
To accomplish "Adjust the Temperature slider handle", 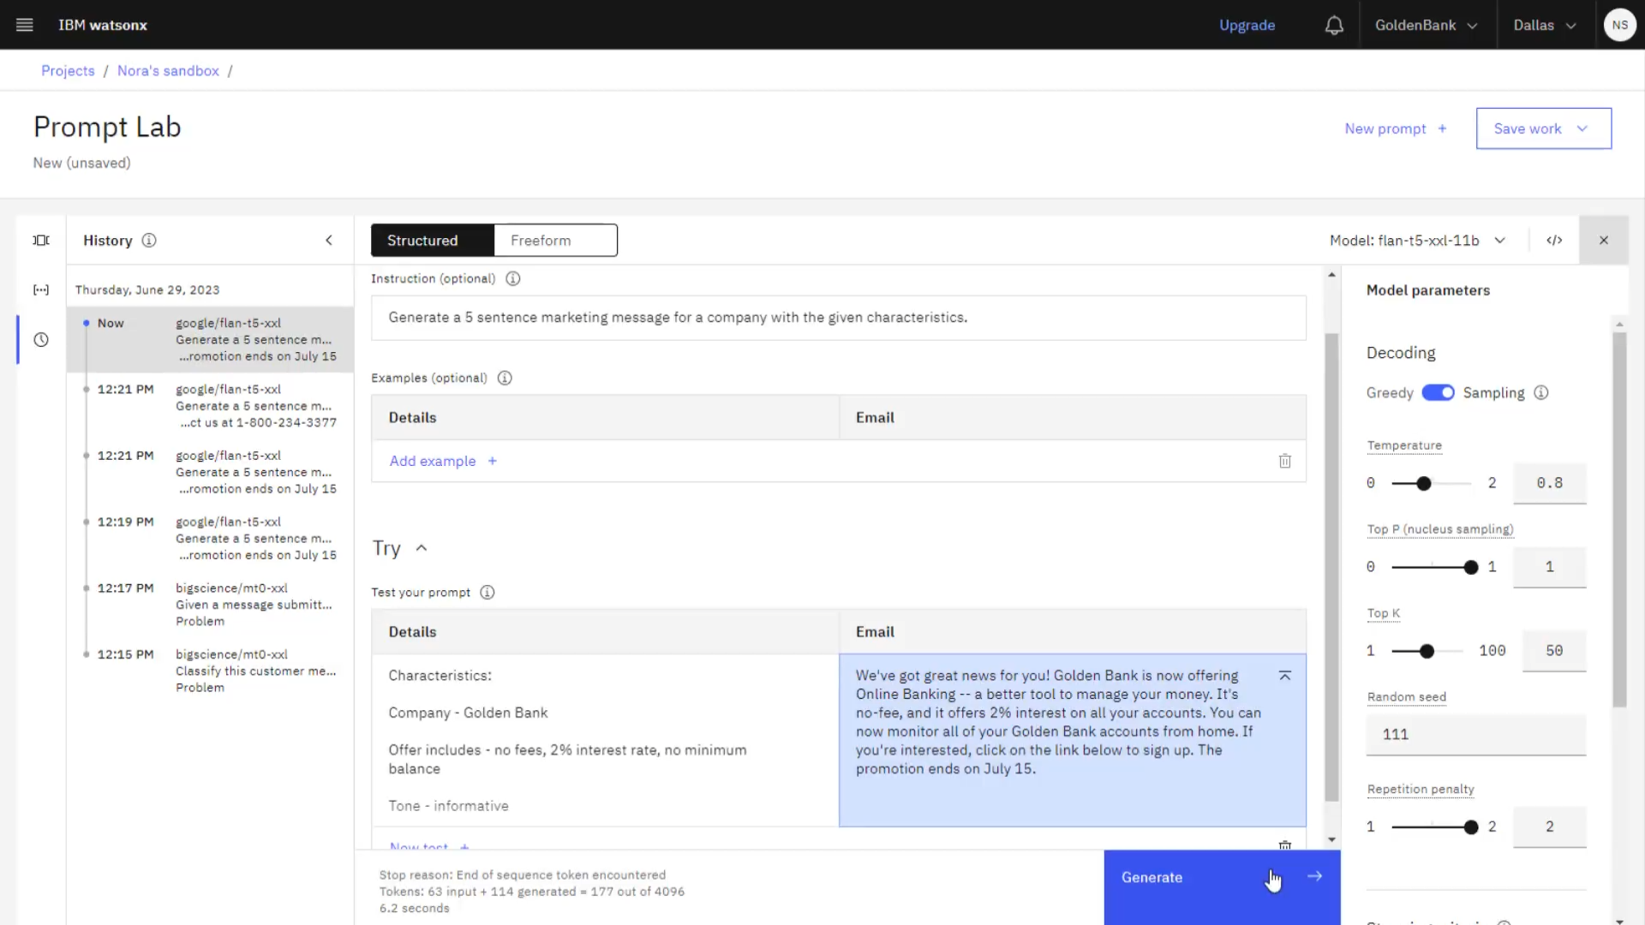I will click(x=1424, y=484).
